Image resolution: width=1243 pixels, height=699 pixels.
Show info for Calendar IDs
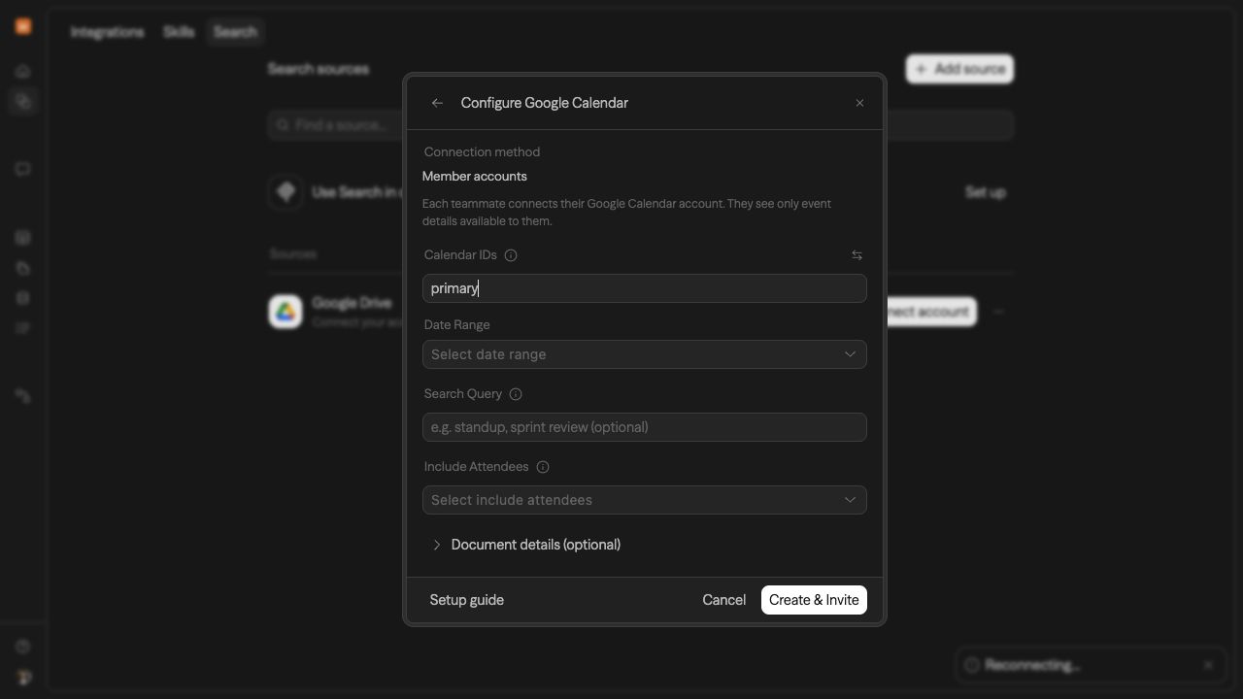(x=511, y=255)
